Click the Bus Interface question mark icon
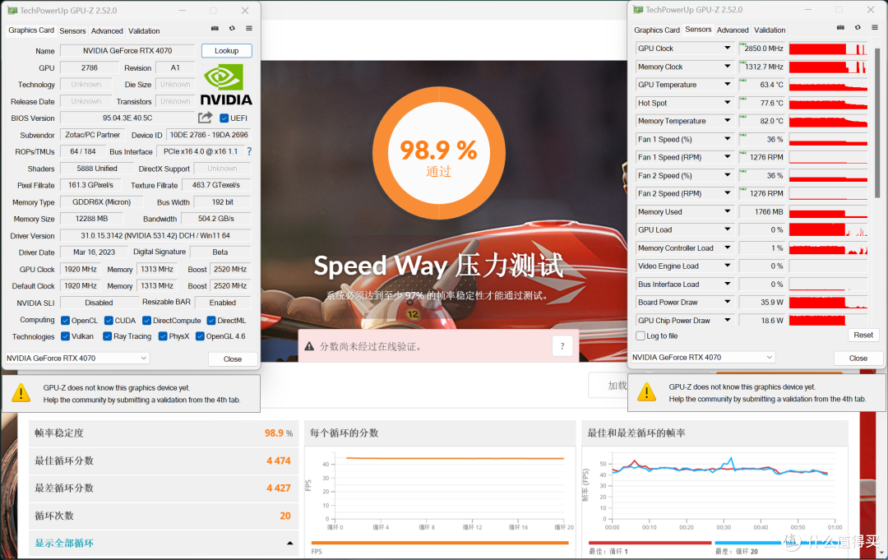Image resolution: width=888 pixels, height=560 pixels. pos(249,151)
